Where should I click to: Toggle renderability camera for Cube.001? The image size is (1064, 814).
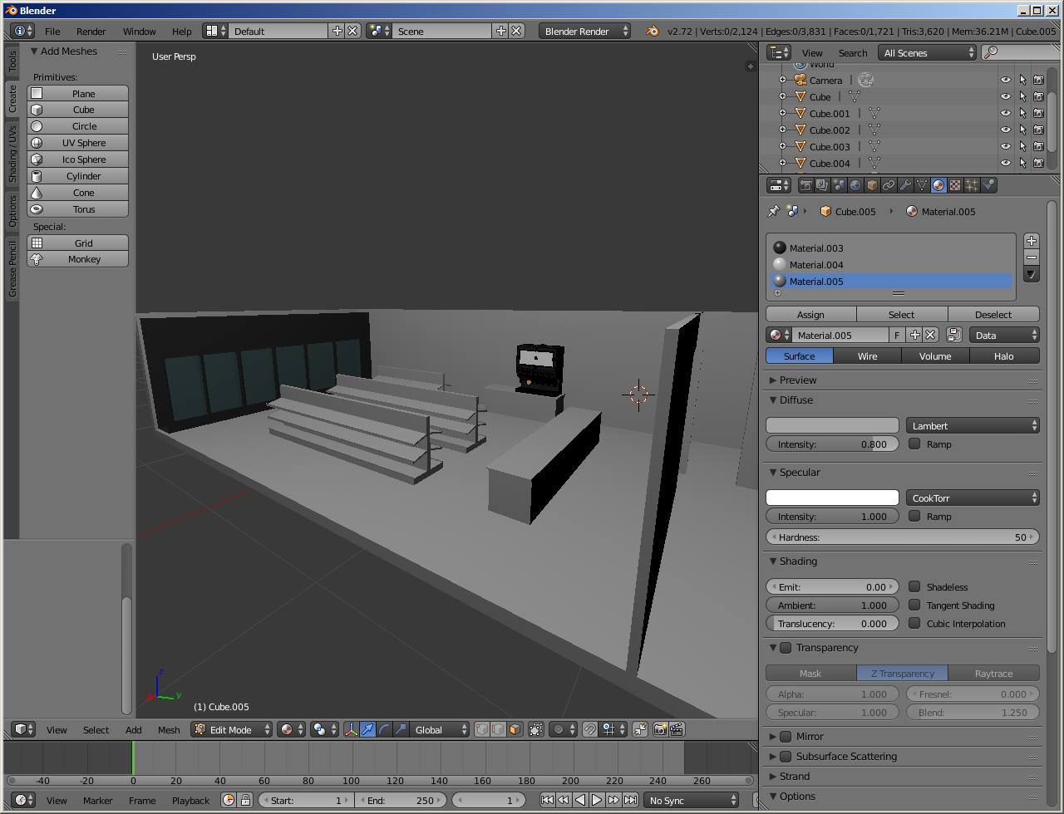click(x=1038, y=113)
